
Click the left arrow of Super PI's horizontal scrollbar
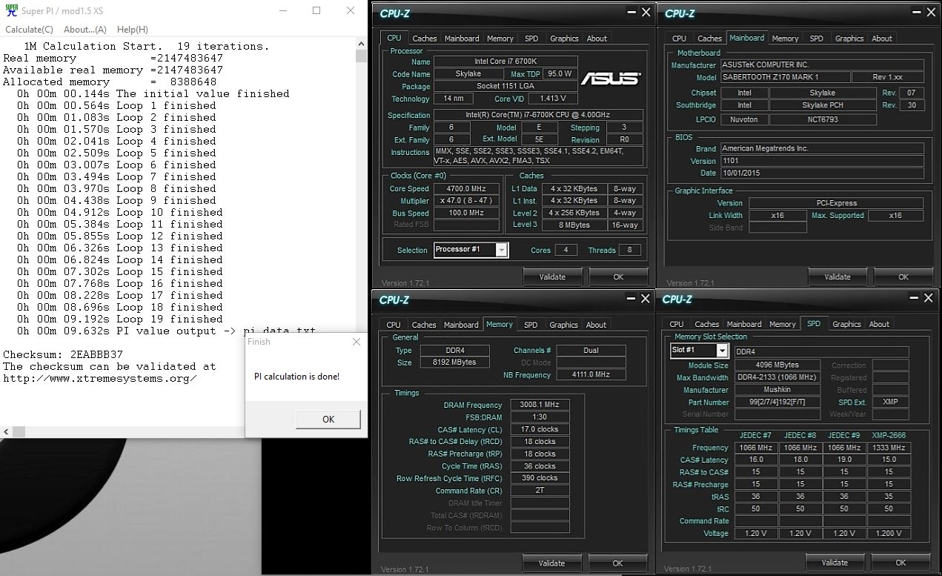[6, 431]
